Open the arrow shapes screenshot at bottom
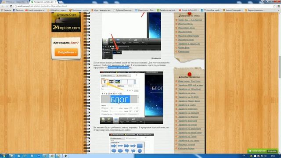 [x=131, y=144]
